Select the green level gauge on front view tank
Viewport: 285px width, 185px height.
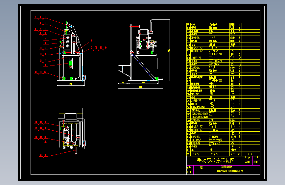tap(71, 63)
